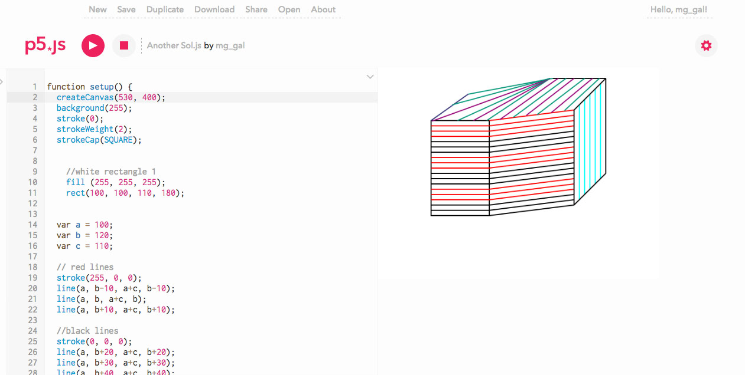The width and height of the screenshot is (745, 375).
Task: Open the New menu item
Action: 98,9
